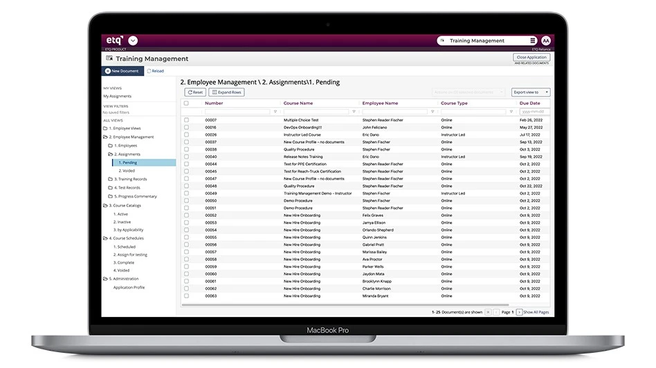Check the row for document 00007
The image size is (656, 368).
click(x=186, y=120)
